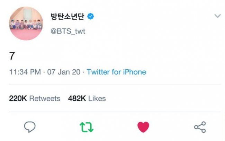The image size is (225, 141).
Task: Open the Twitter for iPhone source link
Action: 116,72
